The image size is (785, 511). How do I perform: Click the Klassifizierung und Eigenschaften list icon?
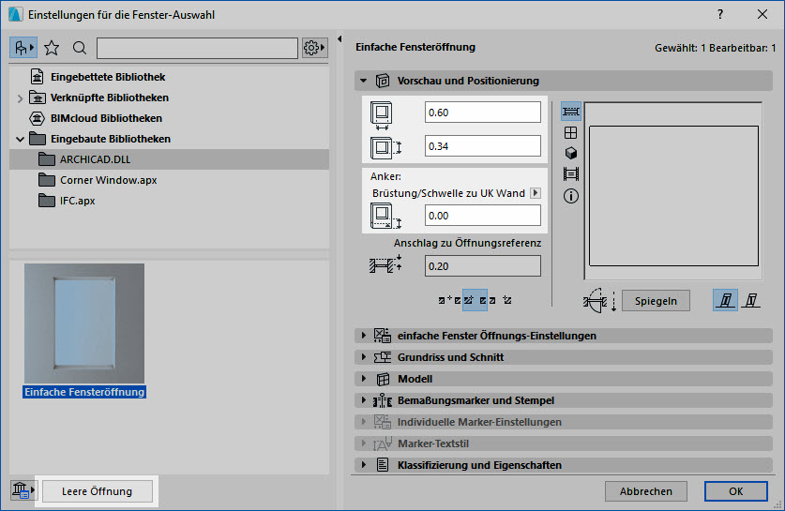383,465
